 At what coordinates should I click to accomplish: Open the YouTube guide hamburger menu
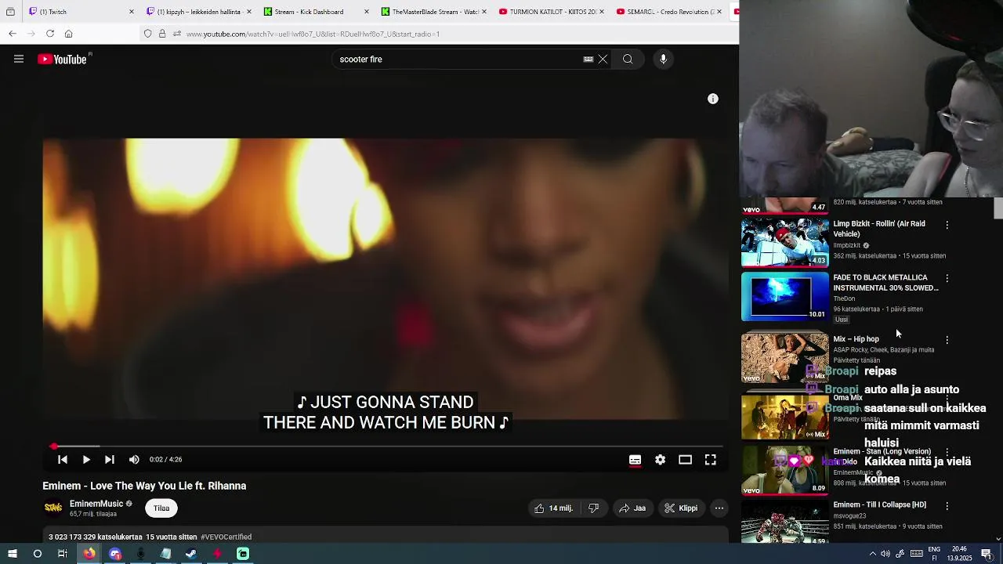(19, 59)
